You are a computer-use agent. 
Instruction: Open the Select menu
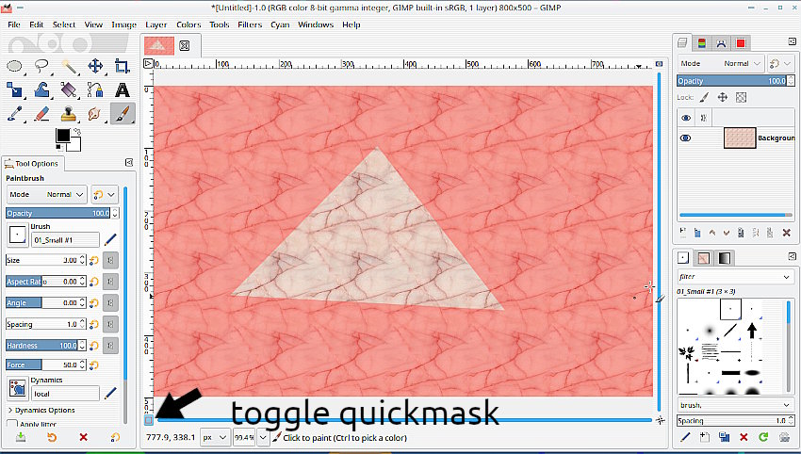(63, 24)
